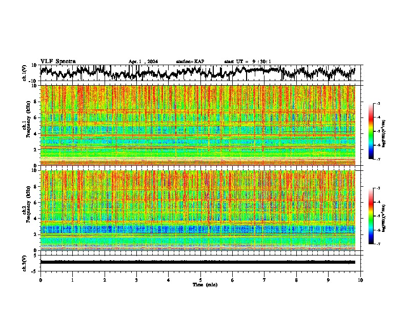The height and width of the screenshot is (314, 406).
Task: Click the ch.1 spectrogram color bar
Action: pyautogui.click(x=371, y=131)
